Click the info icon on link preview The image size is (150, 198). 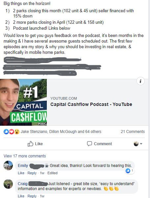(x=140, y=81)
